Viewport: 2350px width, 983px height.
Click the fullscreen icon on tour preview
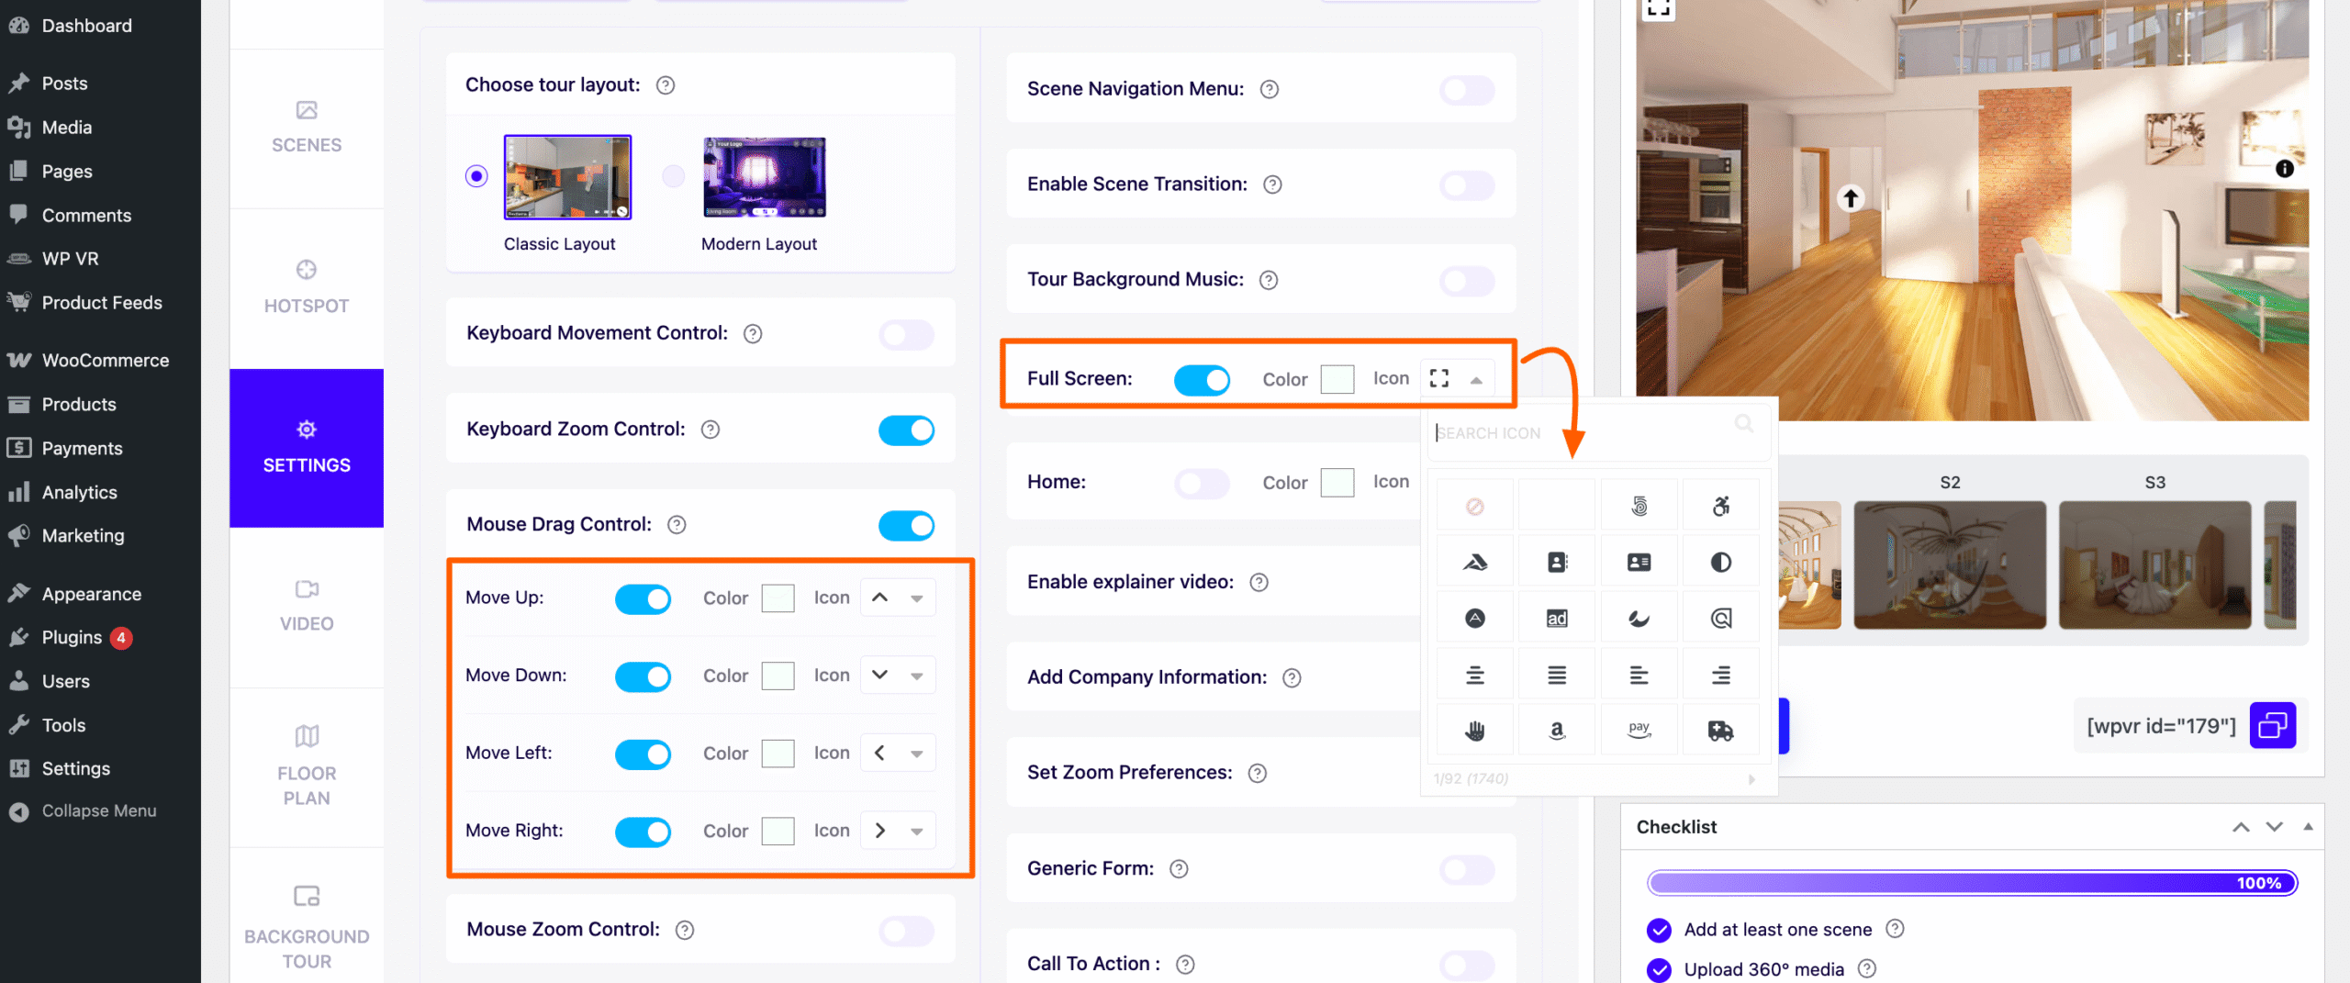coord(1659,9)
